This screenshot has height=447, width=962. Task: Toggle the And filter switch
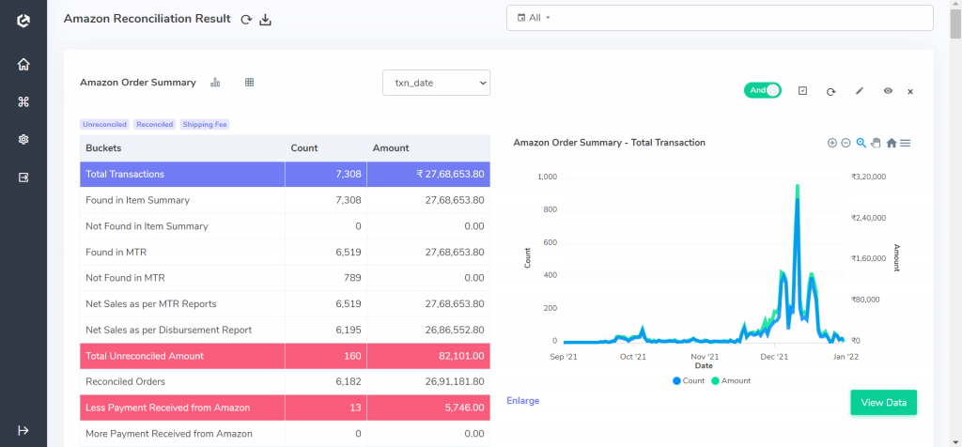[x=763, y=90]
